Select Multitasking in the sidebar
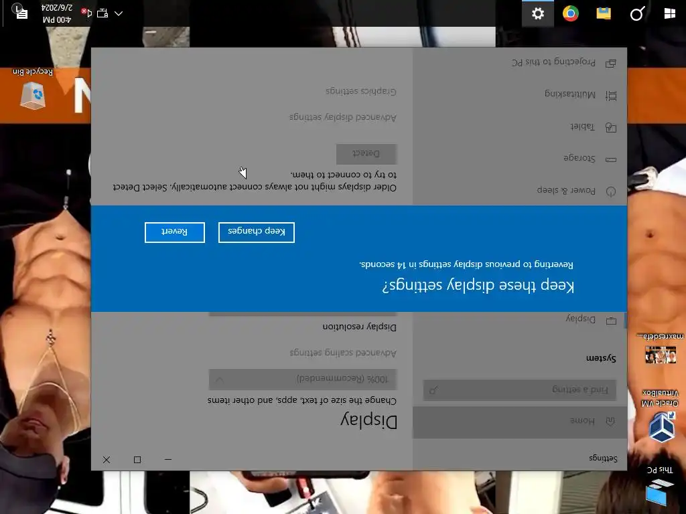686x514 pixels. point(520,95)
